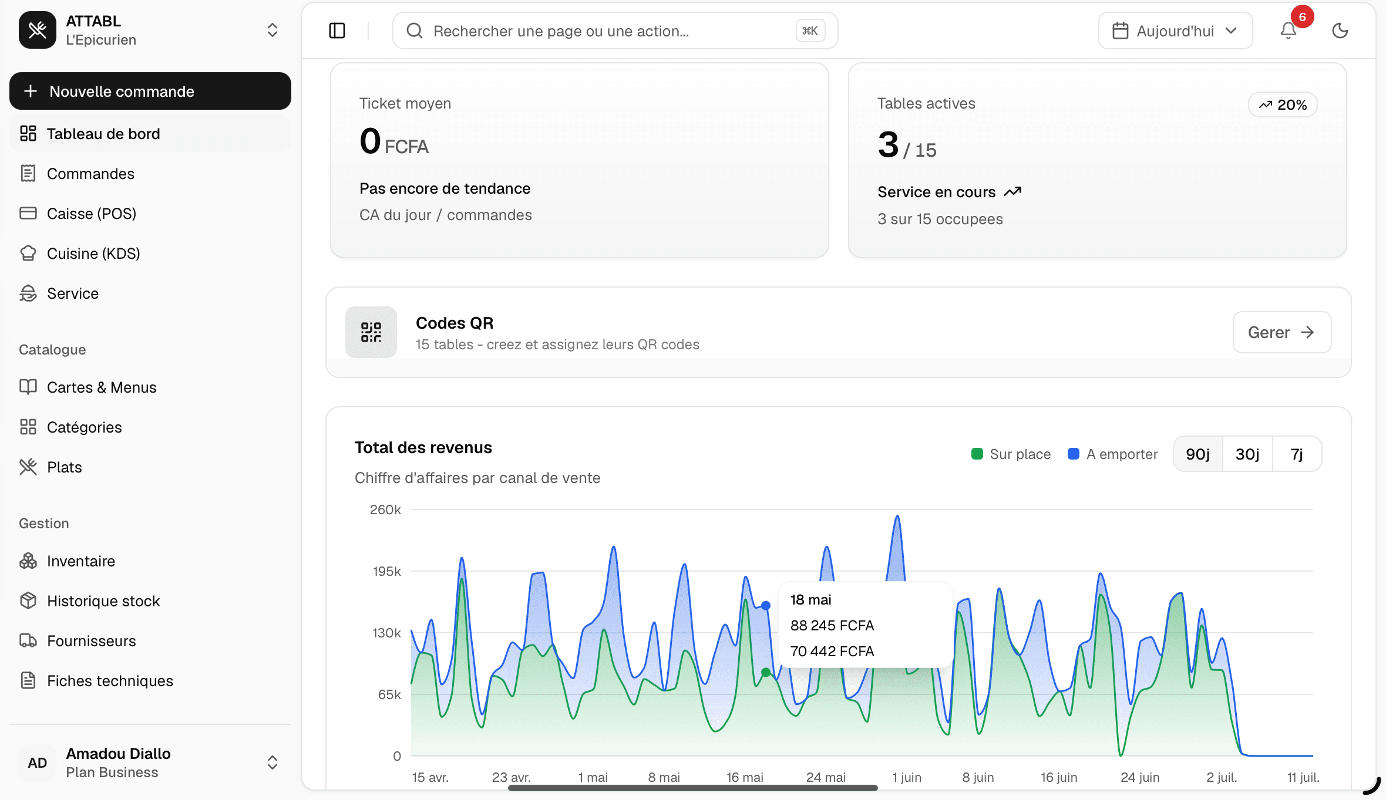Click the Ticket moyen card
Screen dimensions: 1386x800
point(580,160)
